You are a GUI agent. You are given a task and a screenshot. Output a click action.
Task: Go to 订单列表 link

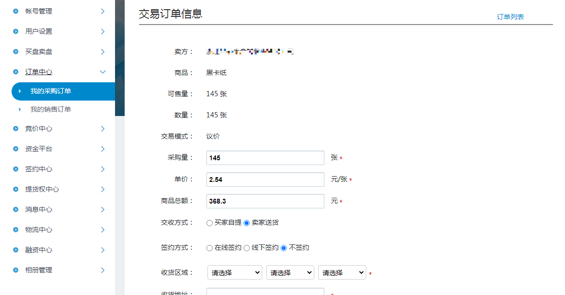[510, 17]
